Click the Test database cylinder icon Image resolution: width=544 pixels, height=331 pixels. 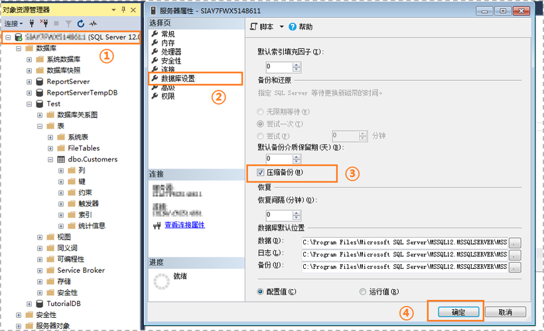(x=40, y=104)
